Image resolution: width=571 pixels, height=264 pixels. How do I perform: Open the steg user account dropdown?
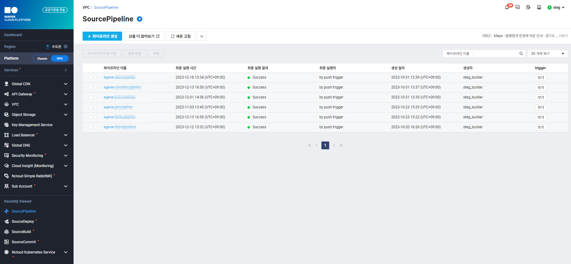coord(556,8)
